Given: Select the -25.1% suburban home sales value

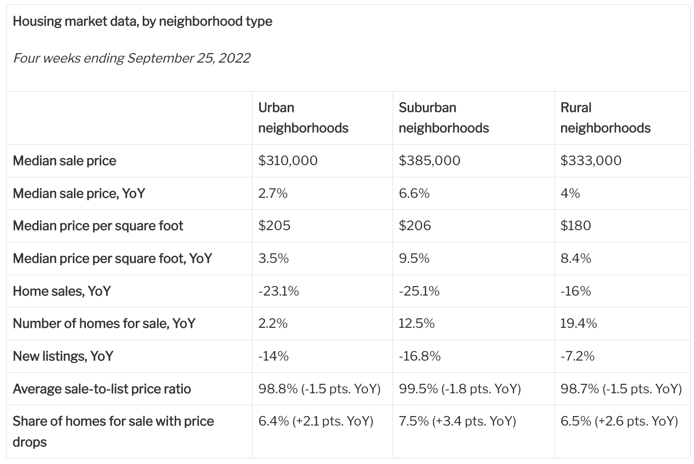Looking at the screenshot, I should [419, 291].
